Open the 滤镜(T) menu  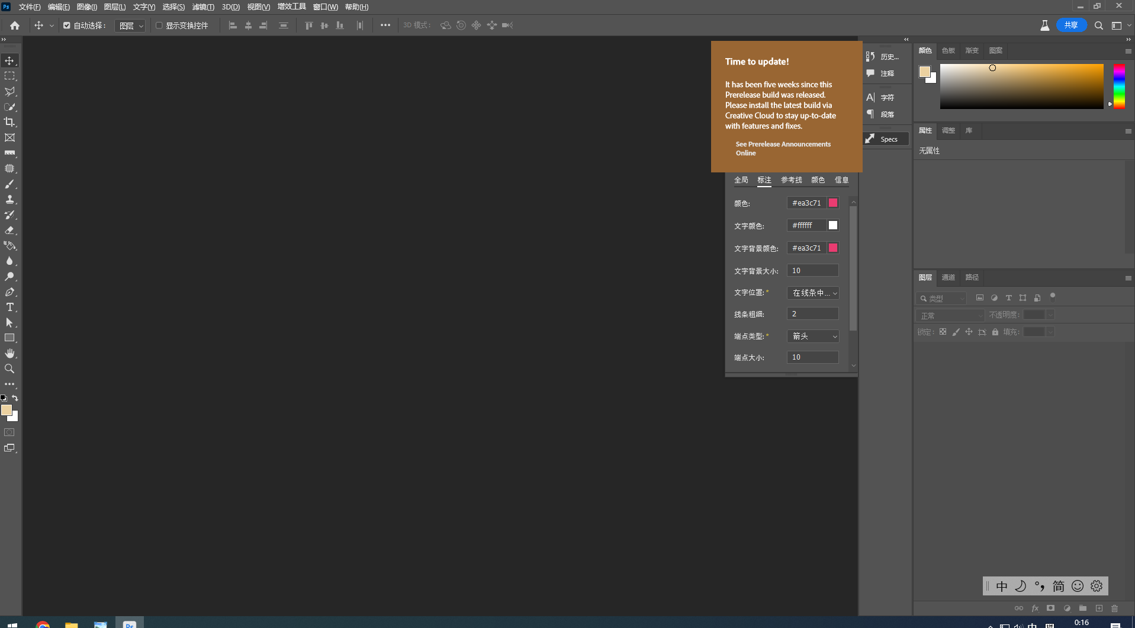click(203, 7)
